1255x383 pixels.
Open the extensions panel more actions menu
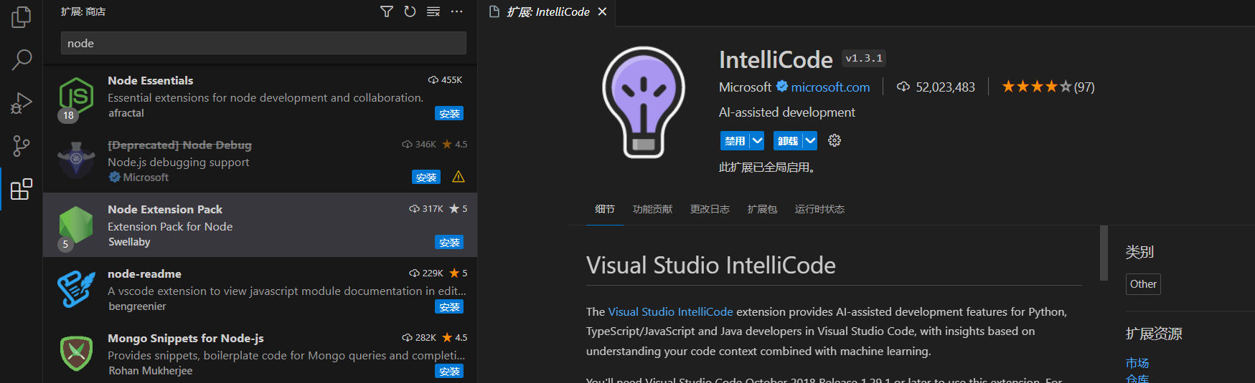[456, 11]
